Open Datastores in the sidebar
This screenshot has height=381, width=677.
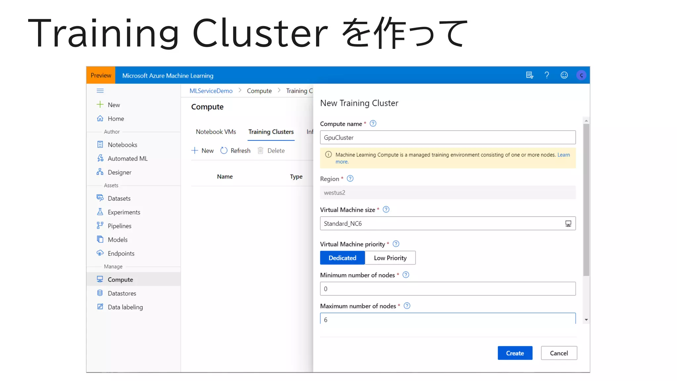(x=122, y=293)
